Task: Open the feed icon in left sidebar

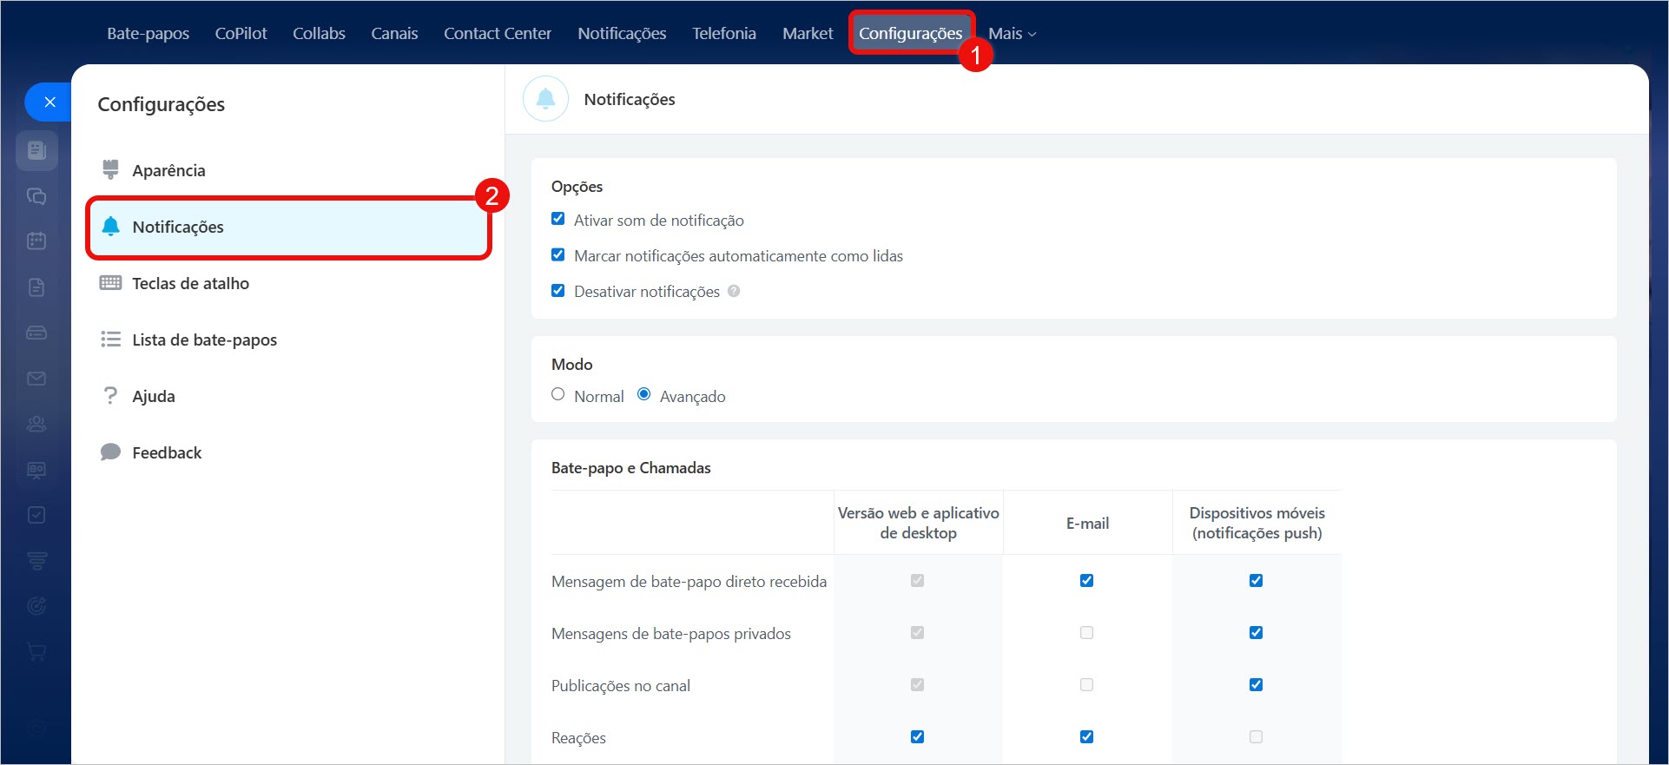Action: [x=36, y=150]
